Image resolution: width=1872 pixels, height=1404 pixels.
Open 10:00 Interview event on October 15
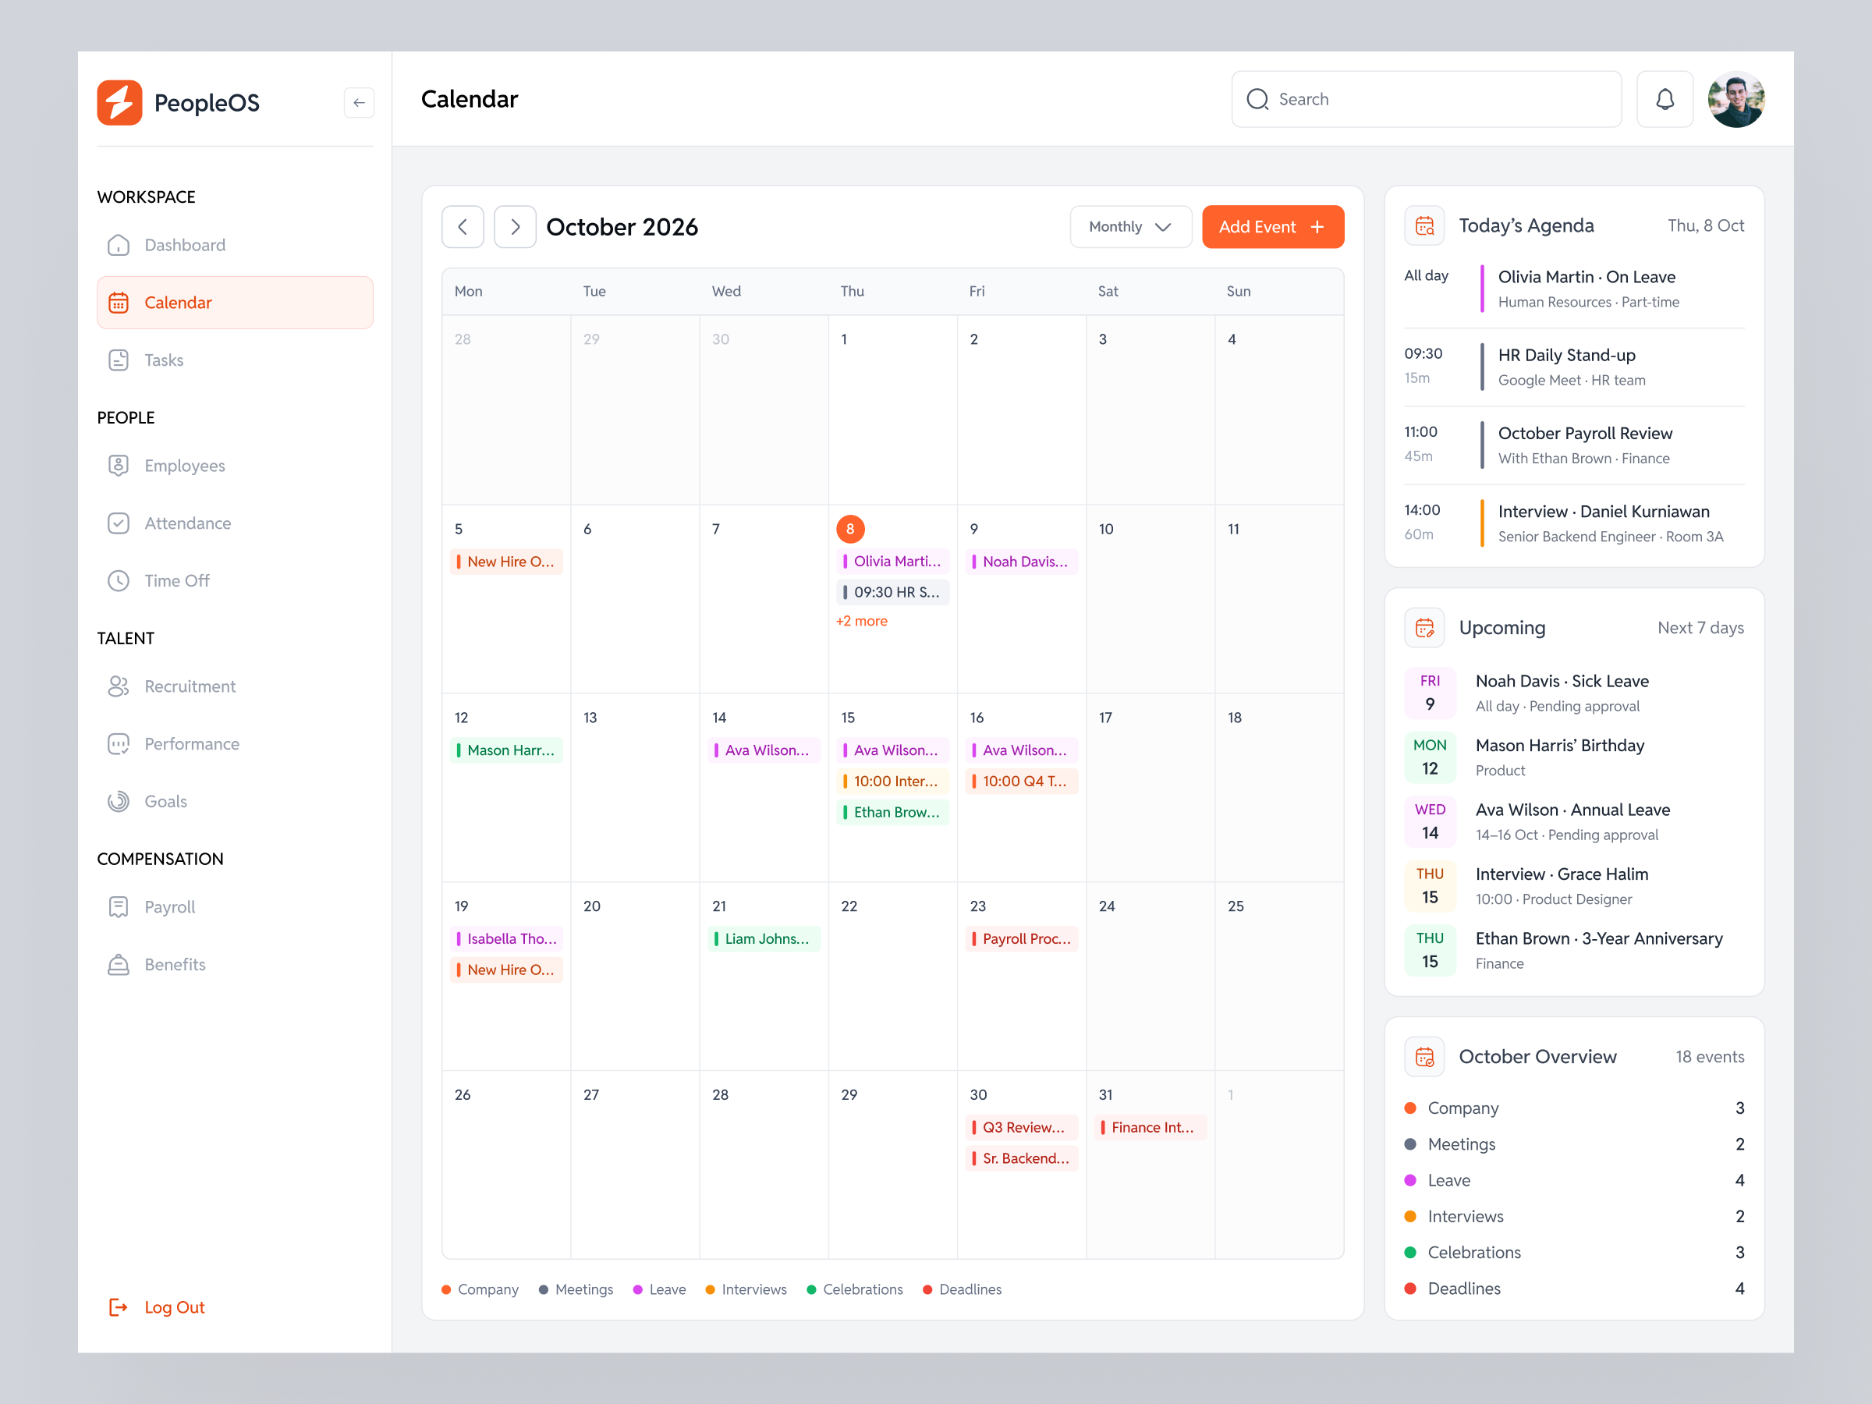[893, 781]
